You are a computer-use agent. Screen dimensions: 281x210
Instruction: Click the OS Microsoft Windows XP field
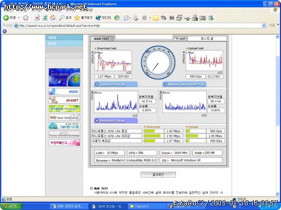coord(191,160)
